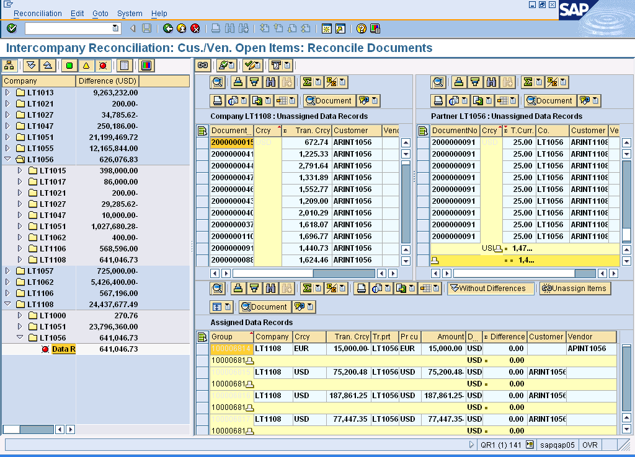Click the Filter funnel icon in Company LT1108 panel

coord(254,82)
